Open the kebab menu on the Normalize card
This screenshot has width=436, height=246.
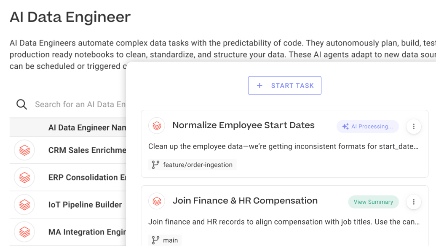tap(414, 126)
